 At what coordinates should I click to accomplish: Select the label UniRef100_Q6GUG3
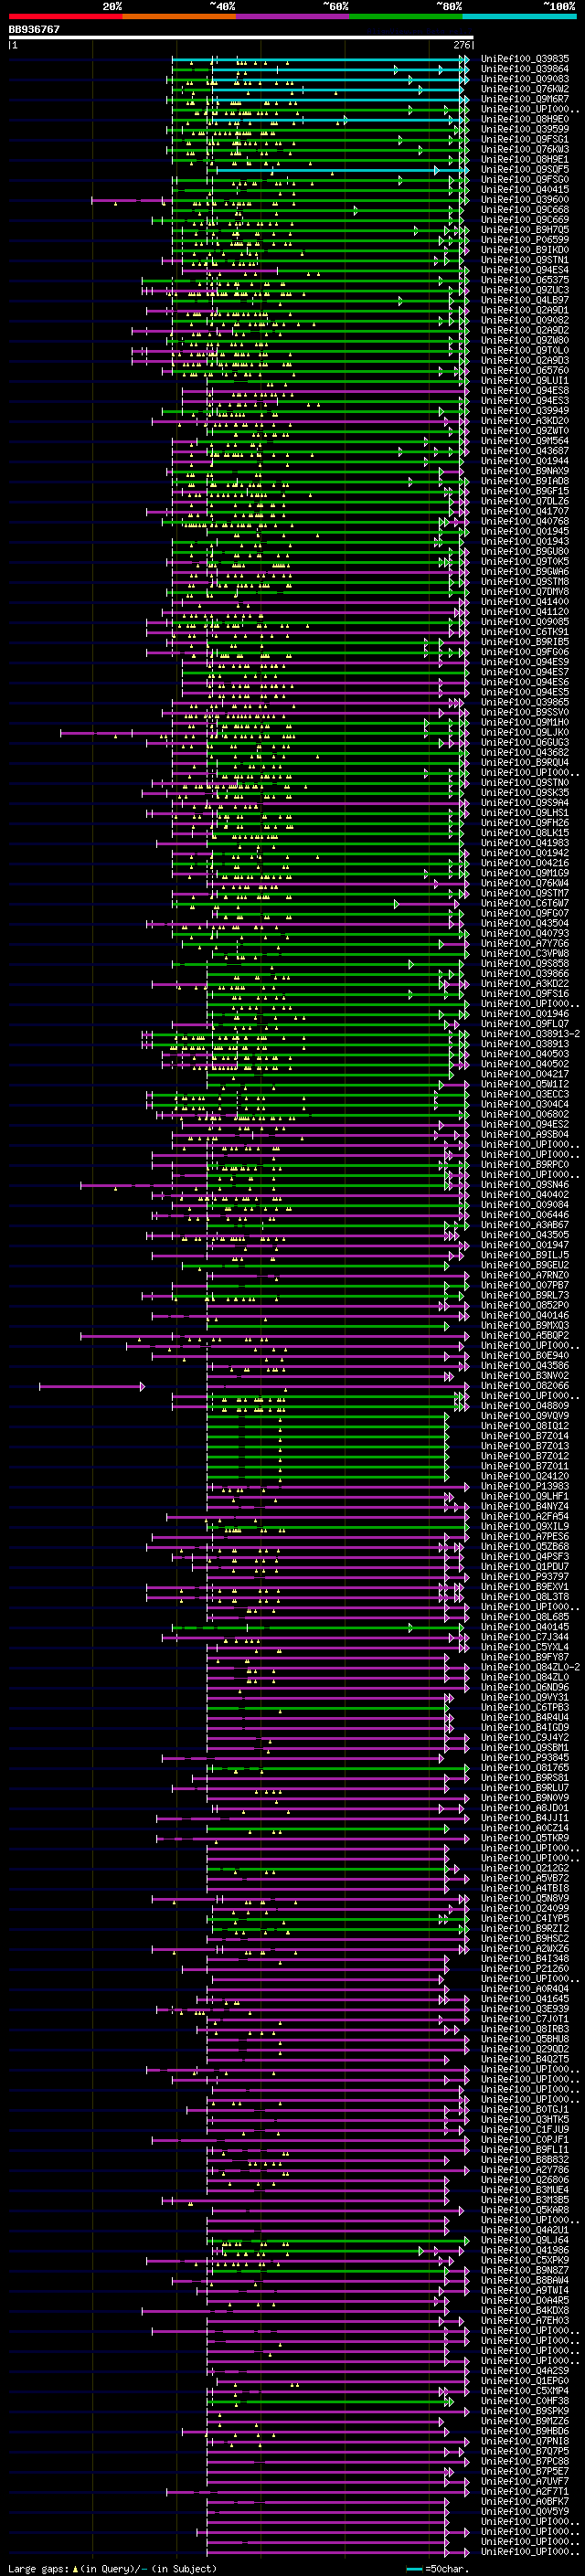525,742
